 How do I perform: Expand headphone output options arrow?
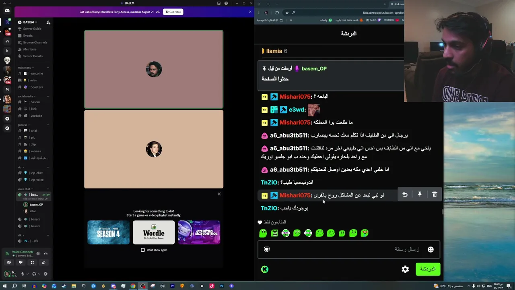pos(39,274)
